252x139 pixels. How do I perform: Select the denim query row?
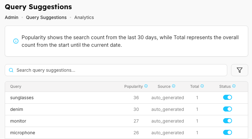(17, 109)
